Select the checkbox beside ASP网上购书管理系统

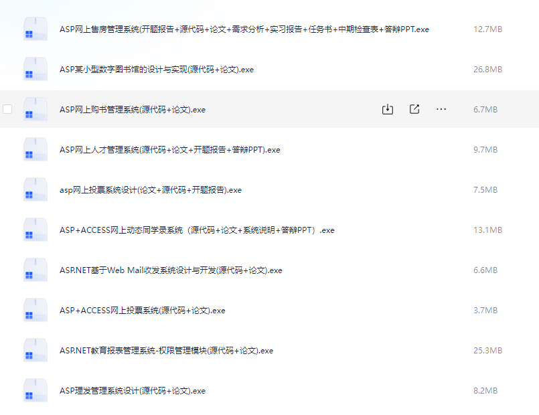pyautogui.click(x=7, y=109)
